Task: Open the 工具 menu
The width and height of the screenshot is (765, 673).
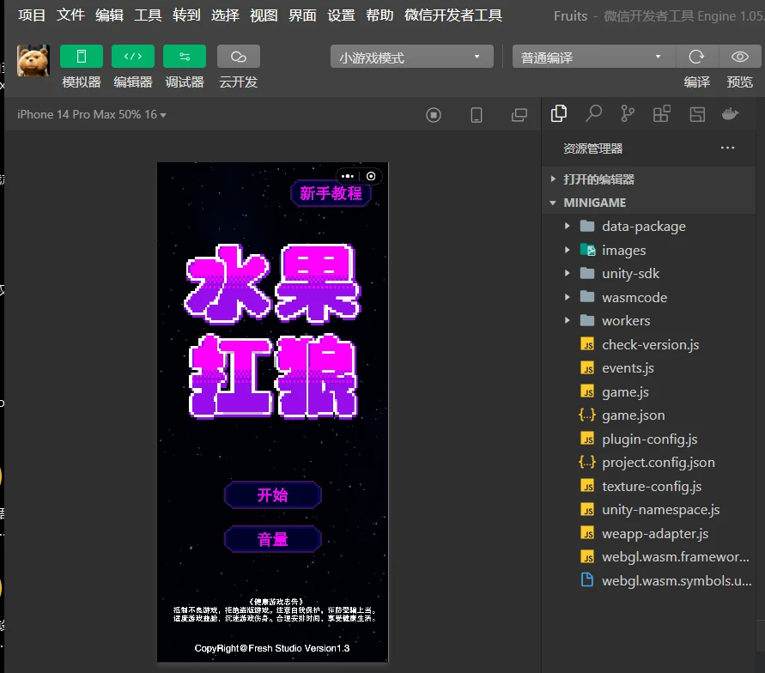Action: tap(148, 15)
